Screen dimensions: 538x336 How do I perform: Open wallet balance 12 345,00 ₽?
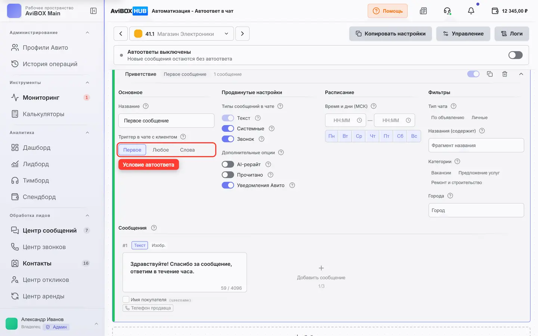coord(510,11)
